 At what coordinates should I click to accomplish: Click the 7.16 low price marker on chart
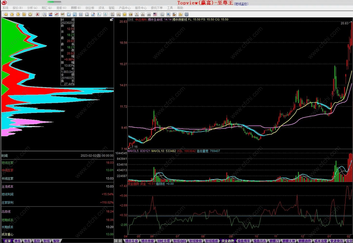click(x=134, y=147)
